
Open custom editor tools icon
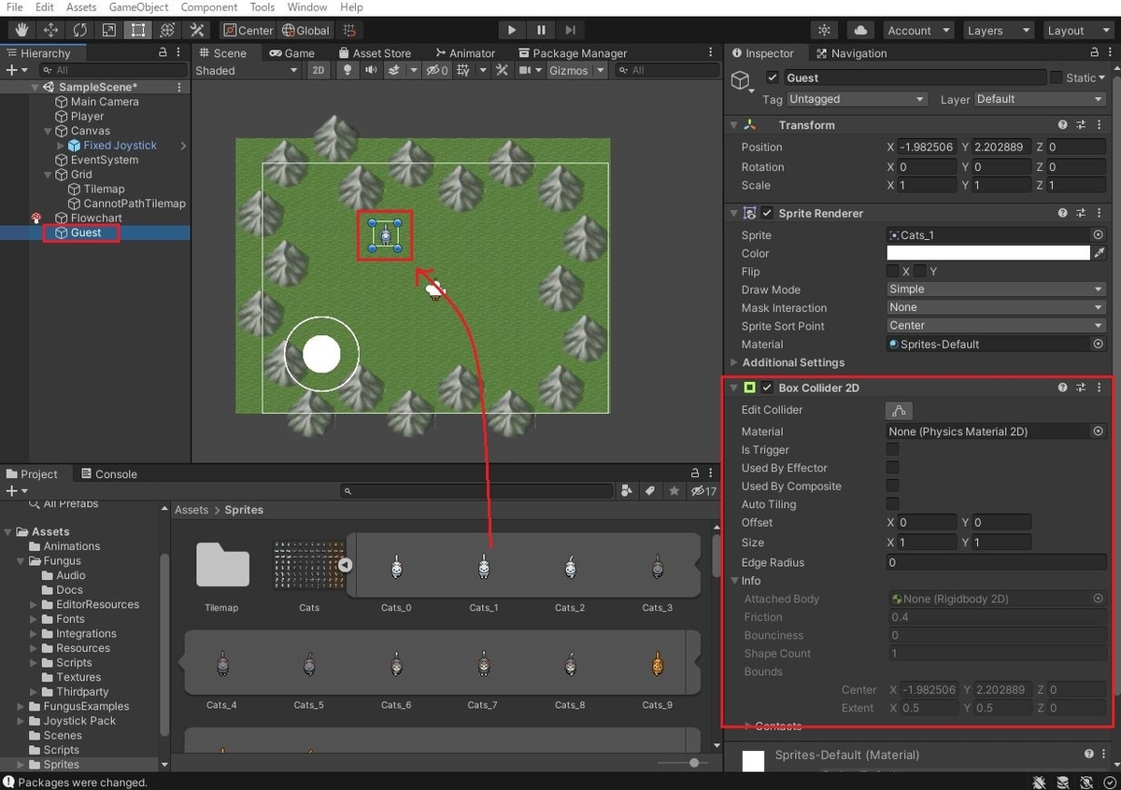[195, 30]
